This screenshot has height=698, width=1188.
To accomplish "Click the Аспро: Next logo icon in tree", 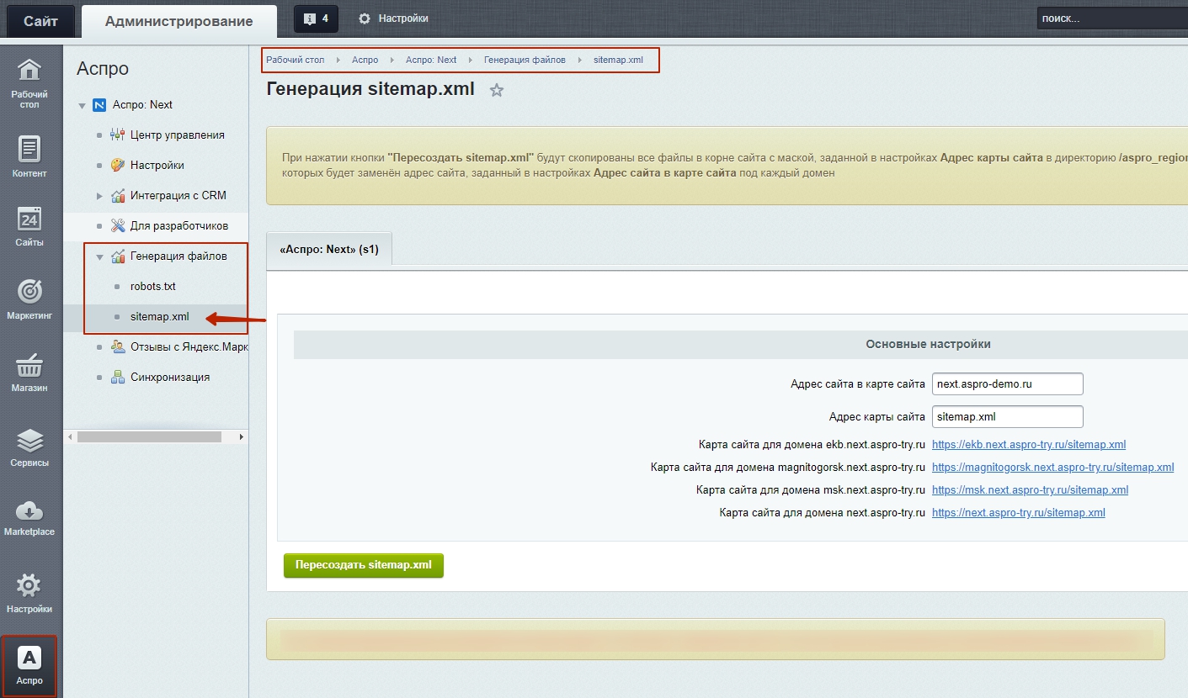I will (99, 105).
